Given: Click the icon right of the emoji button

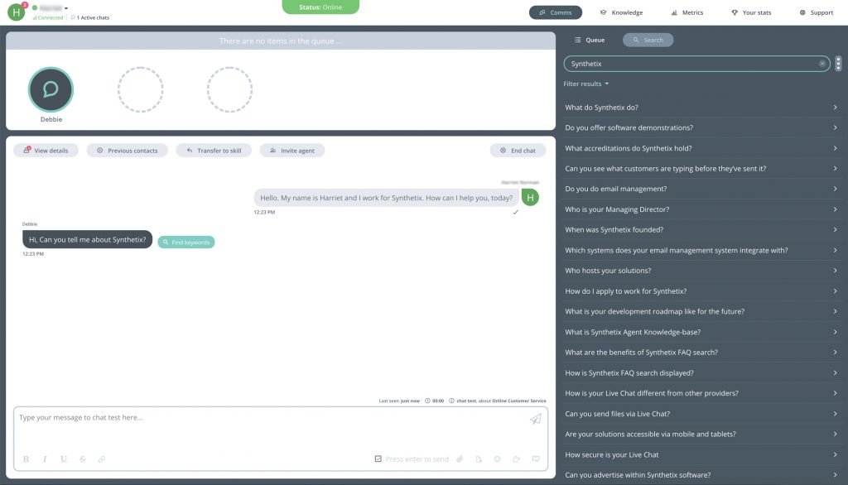Looking at the screenshot, I should pos(517,459).
